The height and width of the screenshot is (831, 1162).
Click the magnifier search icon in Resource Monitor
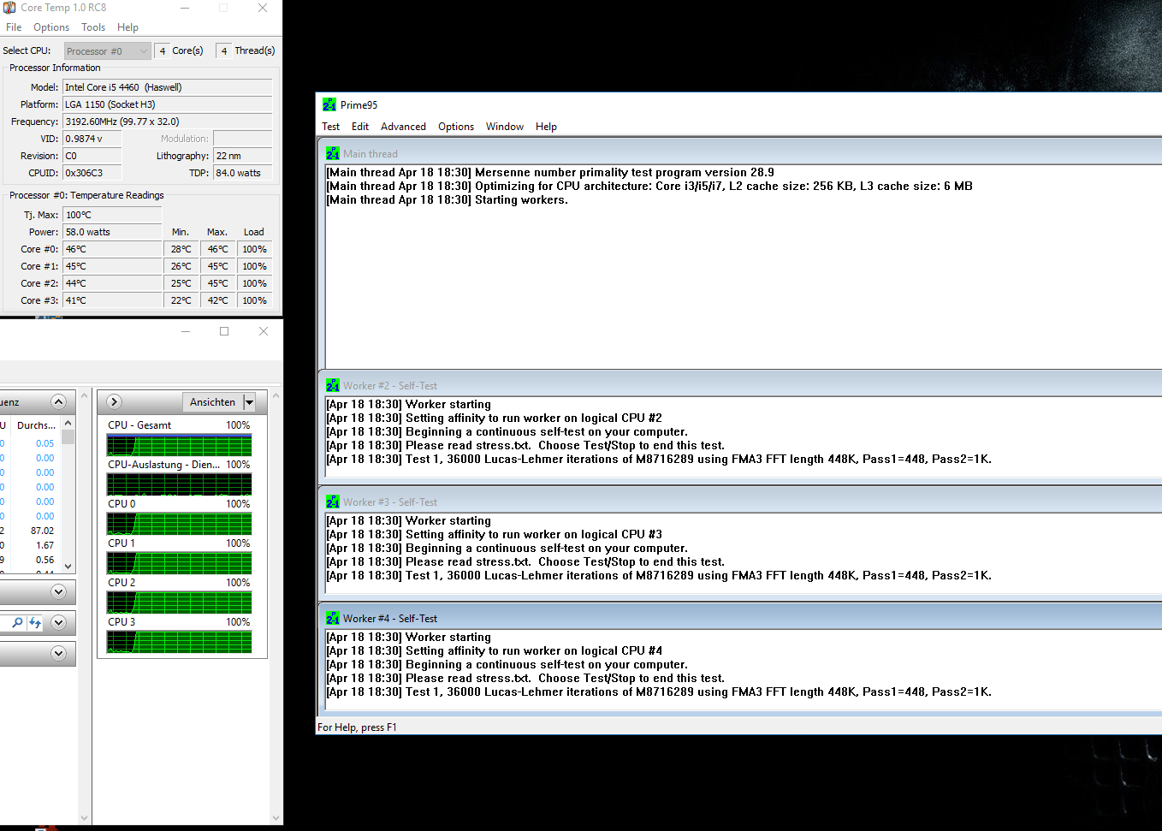pyautogui.click(x=17, y=623)
